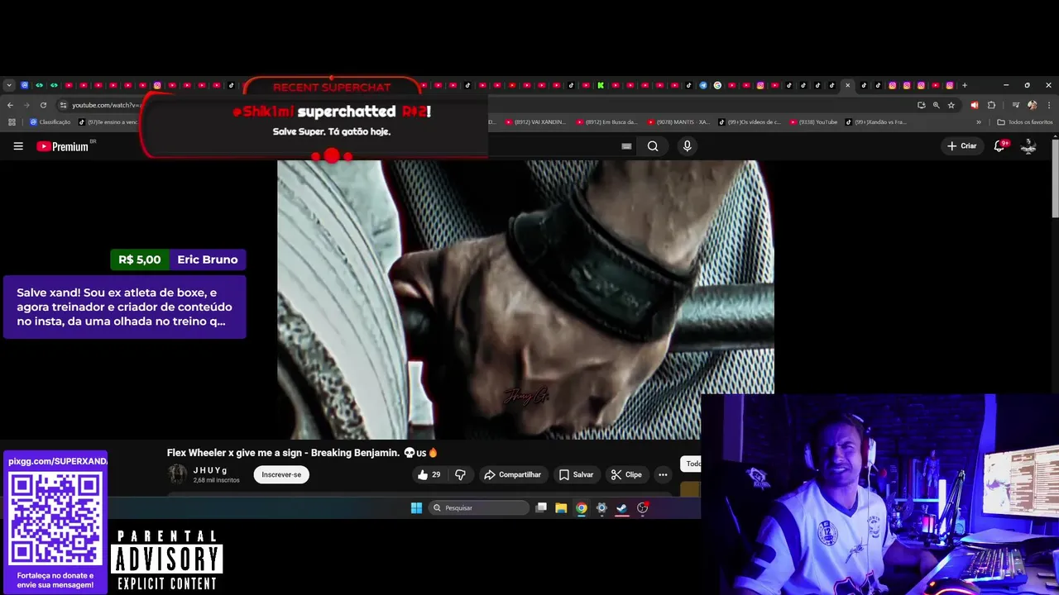Viewport: 1059px width, 595px height.
Task: Expand the tab search dropdown arrow
Action: pos(9,85)
